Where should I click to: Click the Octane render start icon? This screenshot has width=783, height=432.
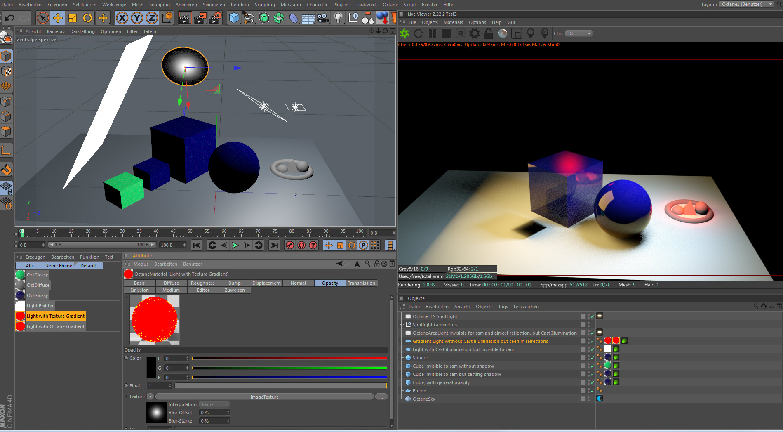(404, 34)
